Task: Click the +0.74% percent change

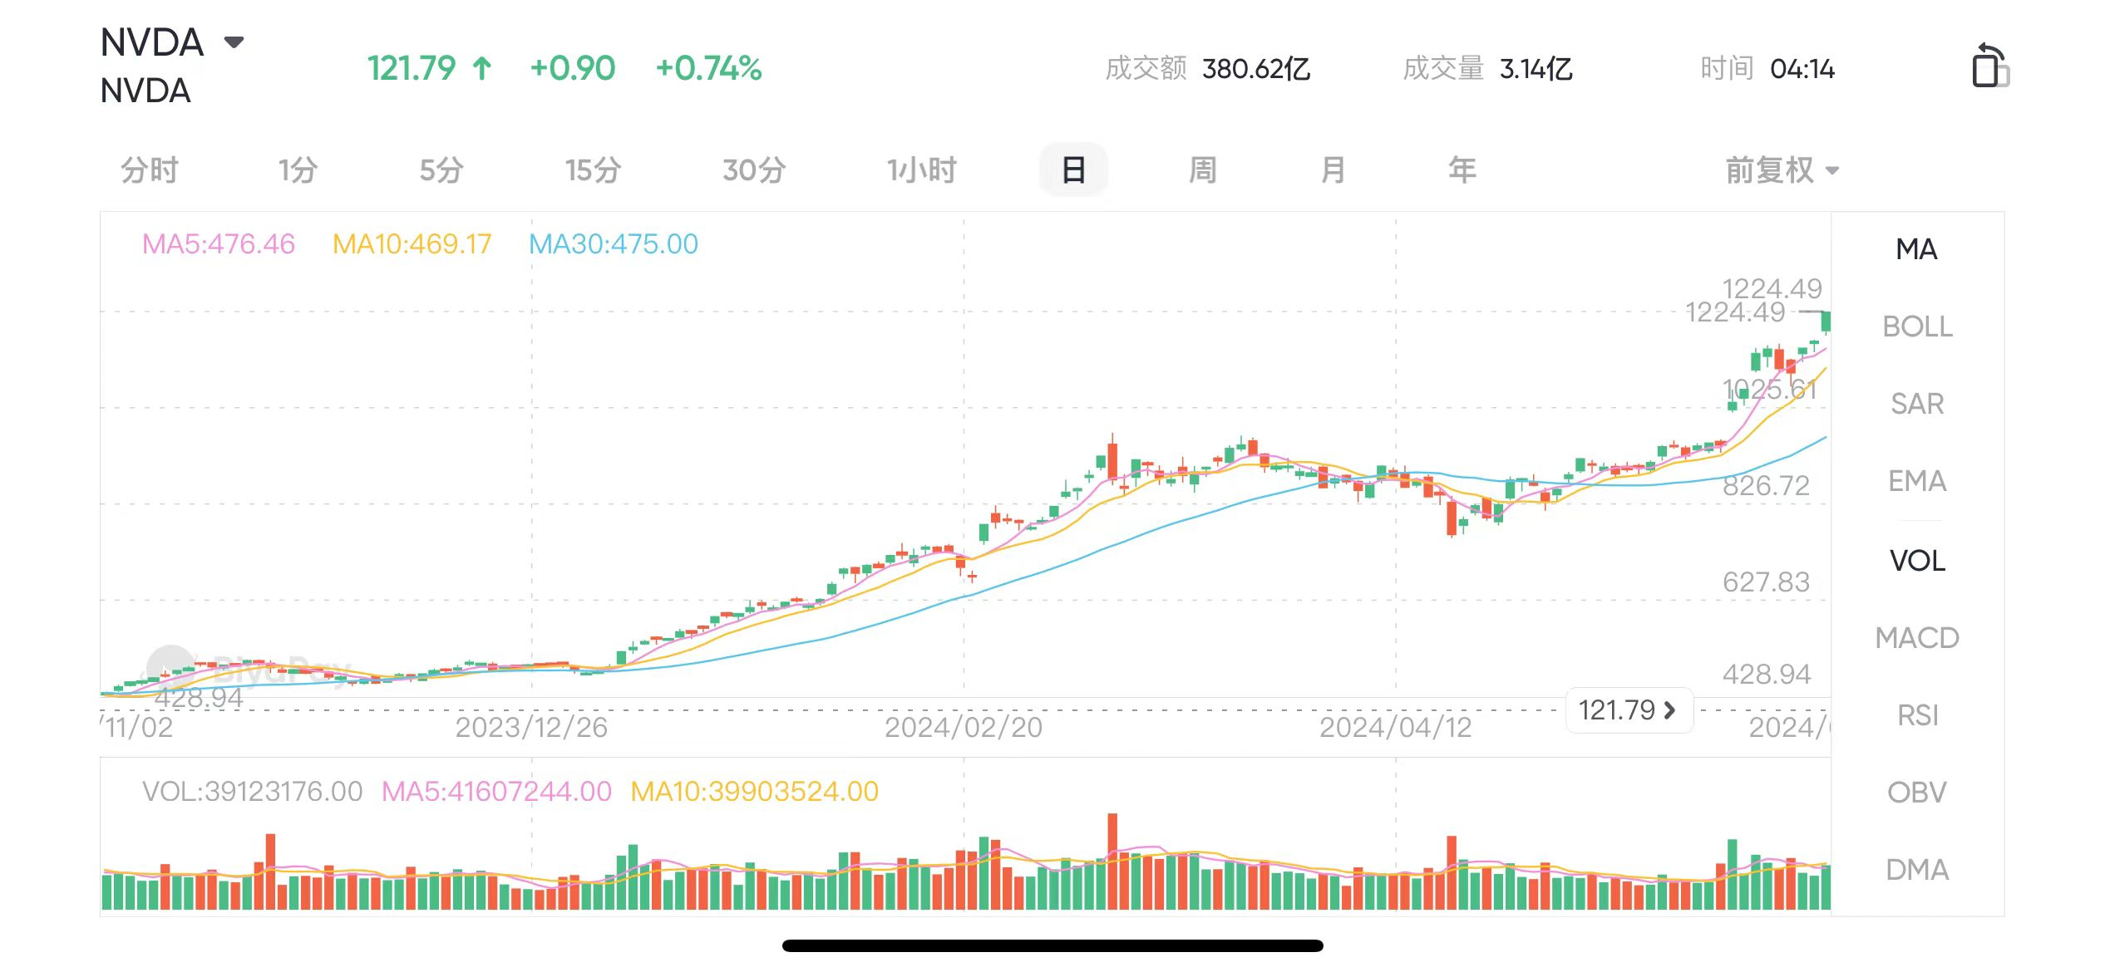Action: [708, 69]
